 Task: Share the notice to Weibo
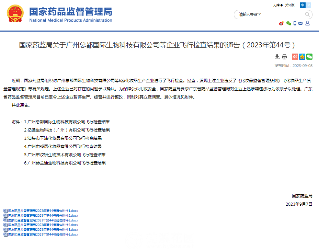click(295, 57)
